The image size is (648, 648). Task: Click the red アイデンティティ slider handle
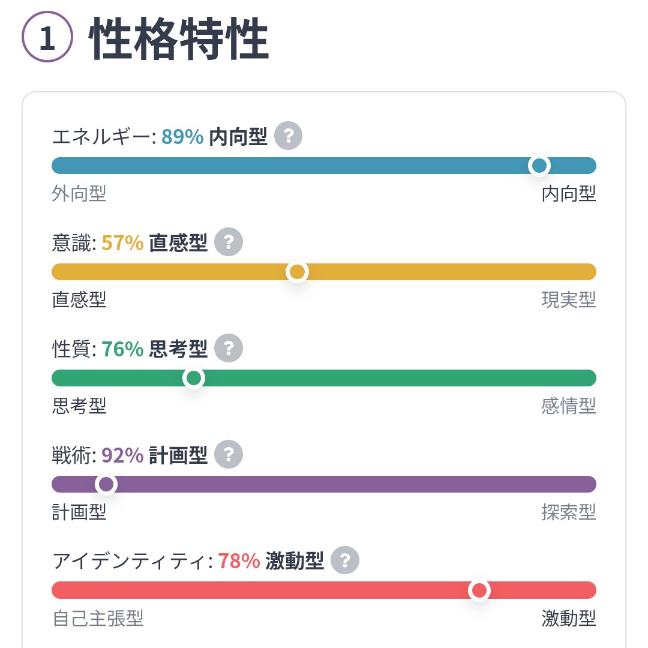[479, 590]
